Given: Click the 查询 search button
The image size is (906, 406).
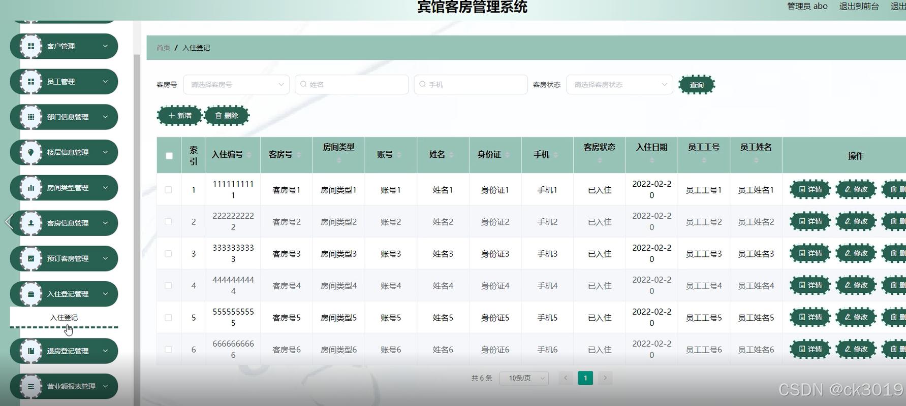Looking at the screenshot, I should point(697,85).
